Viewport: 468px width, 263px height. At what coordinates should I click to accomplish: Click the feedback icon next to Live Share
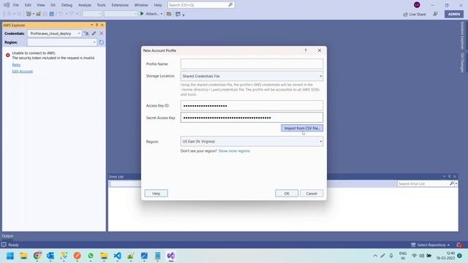[x=436, y=14]
